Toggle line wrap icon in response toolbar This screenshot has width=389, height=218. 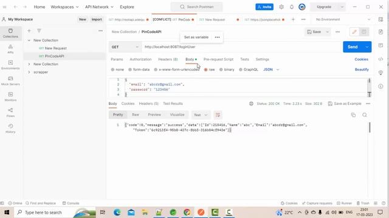click(218, 115)
